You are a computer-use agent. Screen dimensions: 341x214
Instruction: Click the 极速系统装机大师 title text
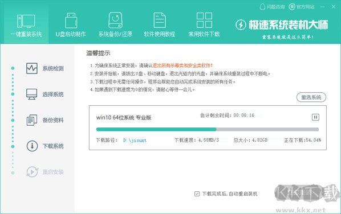[x=289, y=25]
